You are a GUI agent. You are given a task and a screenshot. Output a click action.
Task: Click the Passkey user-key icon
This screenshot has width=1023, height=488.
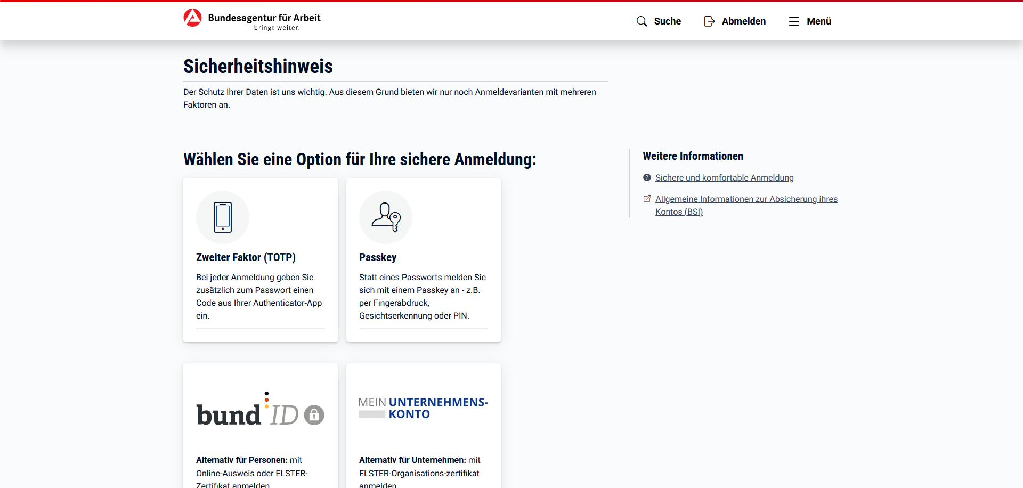click(x=386, y=217)
